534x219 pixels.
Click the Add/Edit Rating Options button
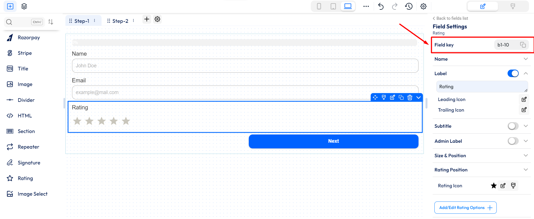(x=465, y=208)
